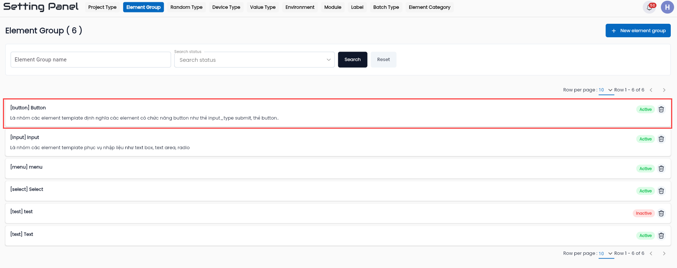Open notifications bell with 50 badge
This screenshot has height=268, width=677.
650,7
